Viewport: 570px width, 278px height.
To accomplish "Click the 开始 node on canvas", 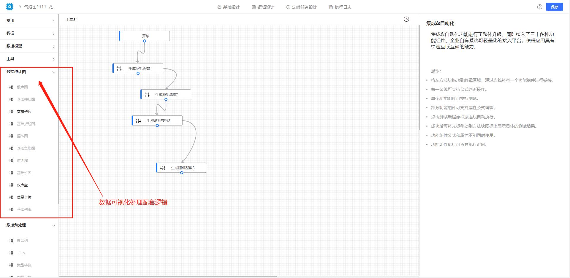I will coord(144,36).
